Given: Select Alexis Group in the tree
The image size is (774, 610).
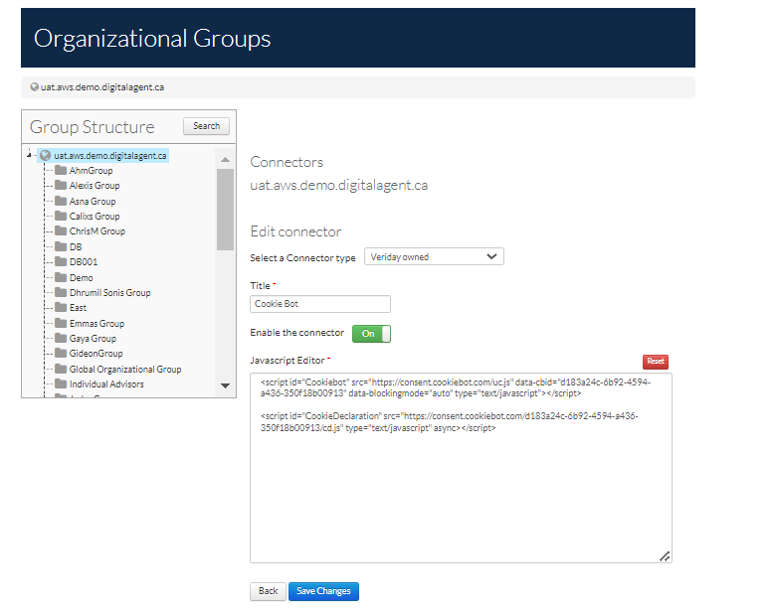Looking at the screenshot, I should pyautogui.click(x=95, y=186).
